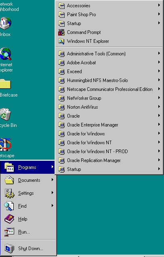This screenshot has width=164, height=257.
Task: Choose Run... from the Start menu
Action: [28, 232]
